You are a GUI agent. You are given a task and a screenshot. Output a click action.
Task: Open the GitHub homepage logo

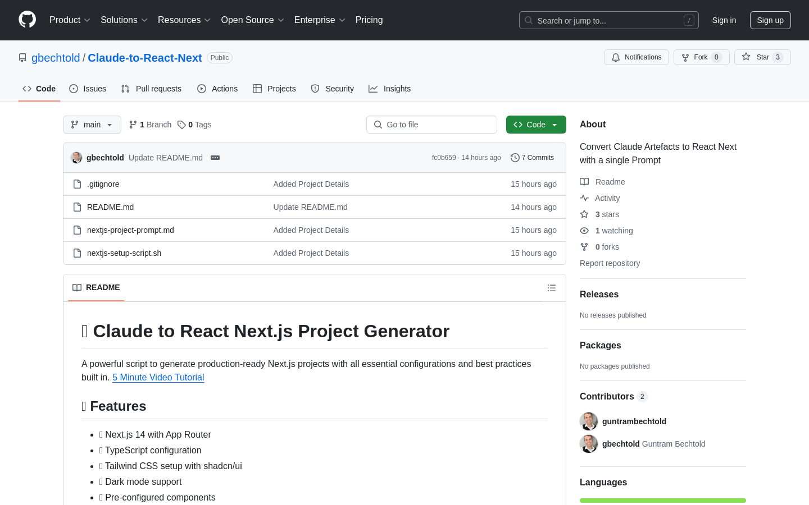[x=28, y=20]
